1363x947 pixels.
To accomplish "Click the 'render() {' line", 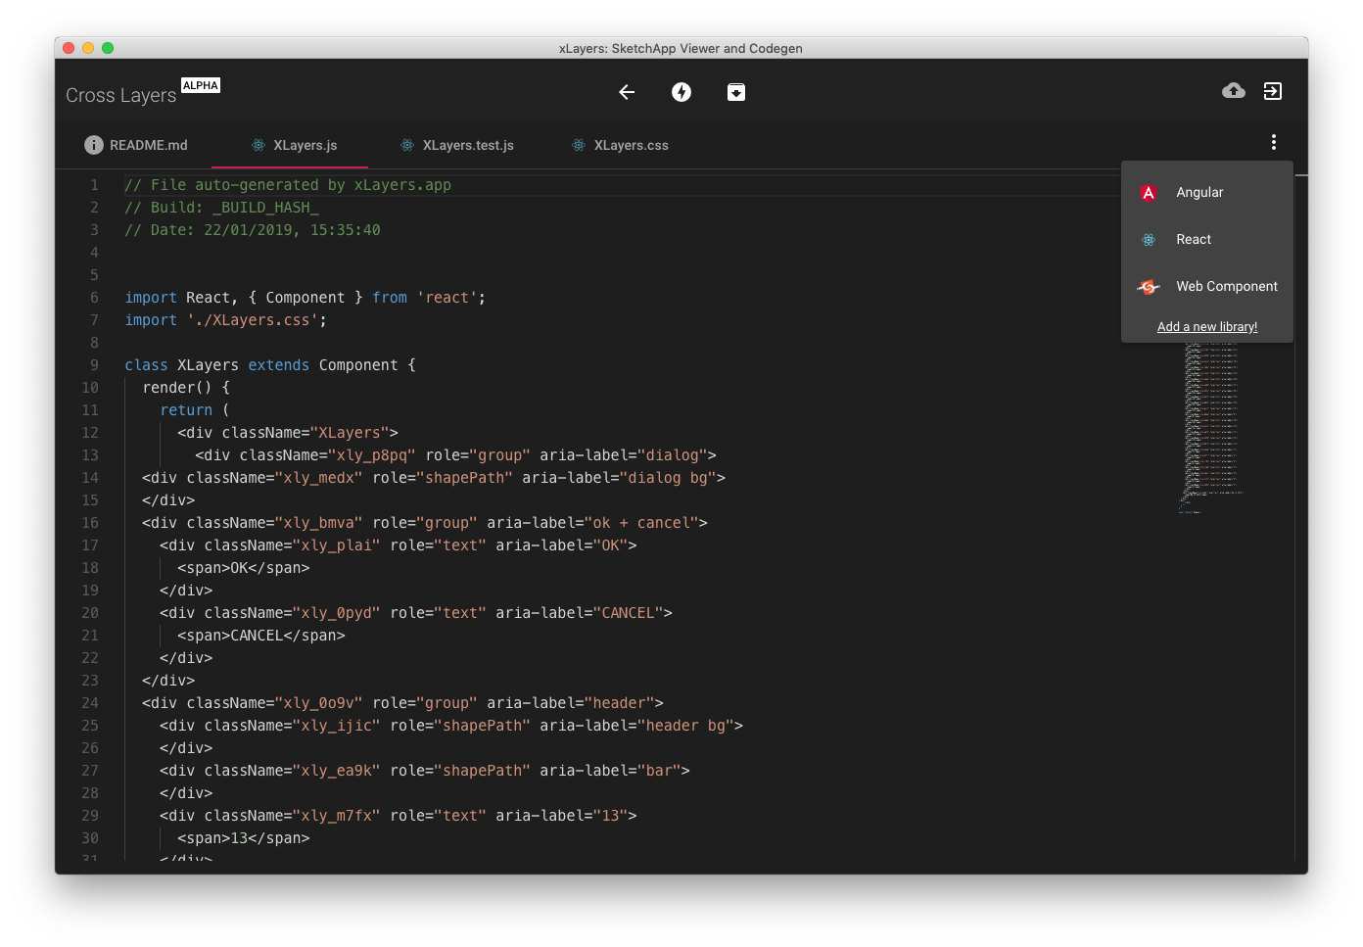I will pos(186,388).
